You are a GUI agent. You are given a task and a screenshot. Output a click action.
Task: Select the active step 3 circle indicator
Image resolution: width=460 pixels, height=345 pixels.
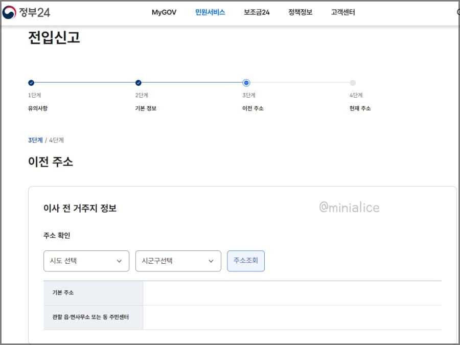(247, 82)
